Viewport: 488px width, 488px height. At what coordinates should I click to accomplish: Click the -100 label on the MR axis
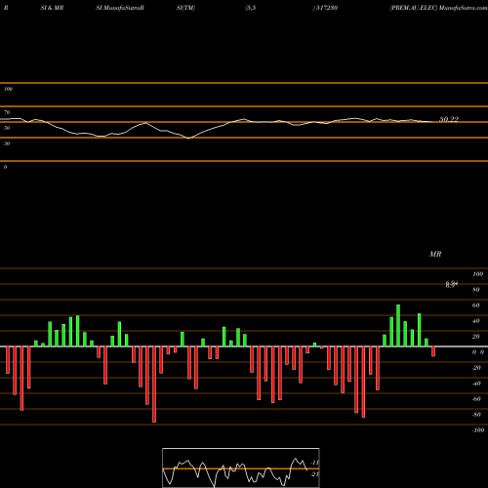tap(478, 430)
